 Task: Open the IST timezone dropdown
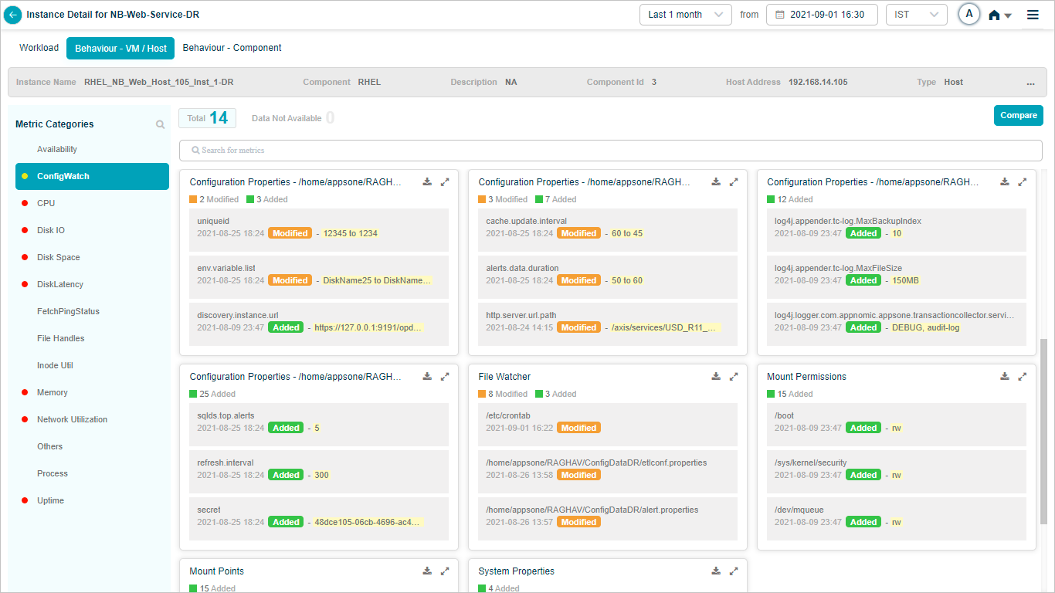coord(916,15)
